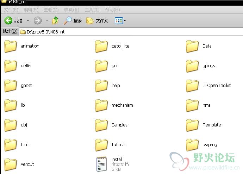Click the green Back arrow button
This screenshot has width=243, height=174.
tap(8, 20)
